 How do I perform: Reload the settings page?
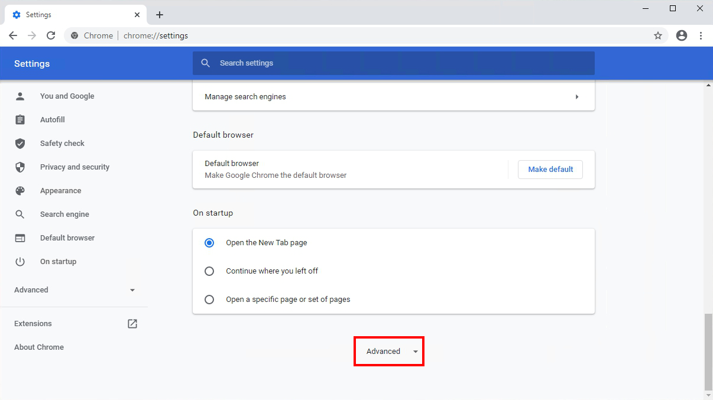(51, 35)
